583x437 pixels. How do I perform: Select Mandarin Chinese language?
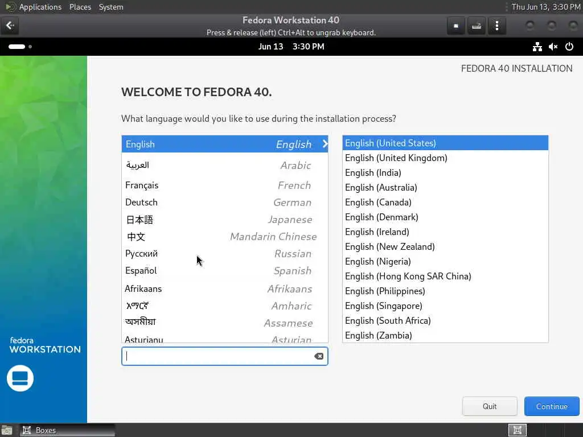[225, 237]
